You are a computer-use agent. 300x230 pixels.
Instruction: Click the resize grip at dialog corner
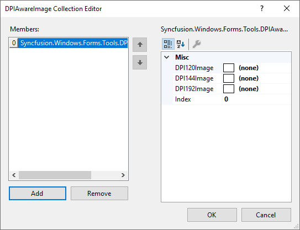tap(296, 226)
